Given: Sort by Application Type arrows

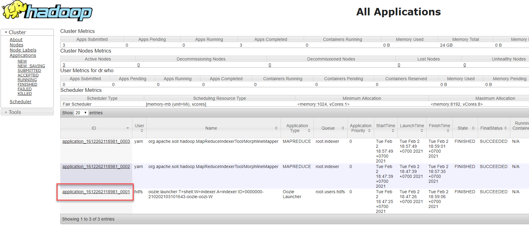Looking at the screenshot, I should [x=309, y=131].
